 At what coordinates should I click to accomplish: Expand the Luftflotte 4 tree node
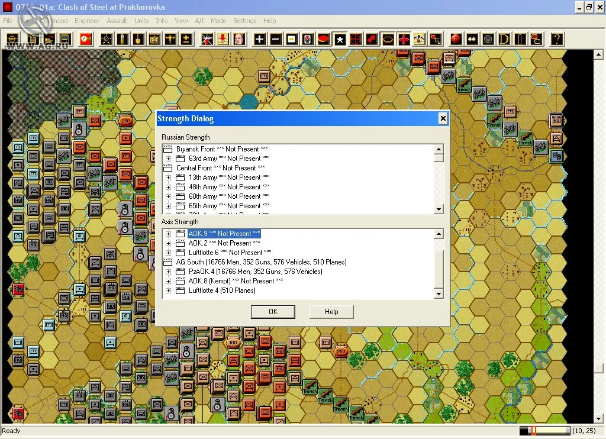click(x=168, y=290)
